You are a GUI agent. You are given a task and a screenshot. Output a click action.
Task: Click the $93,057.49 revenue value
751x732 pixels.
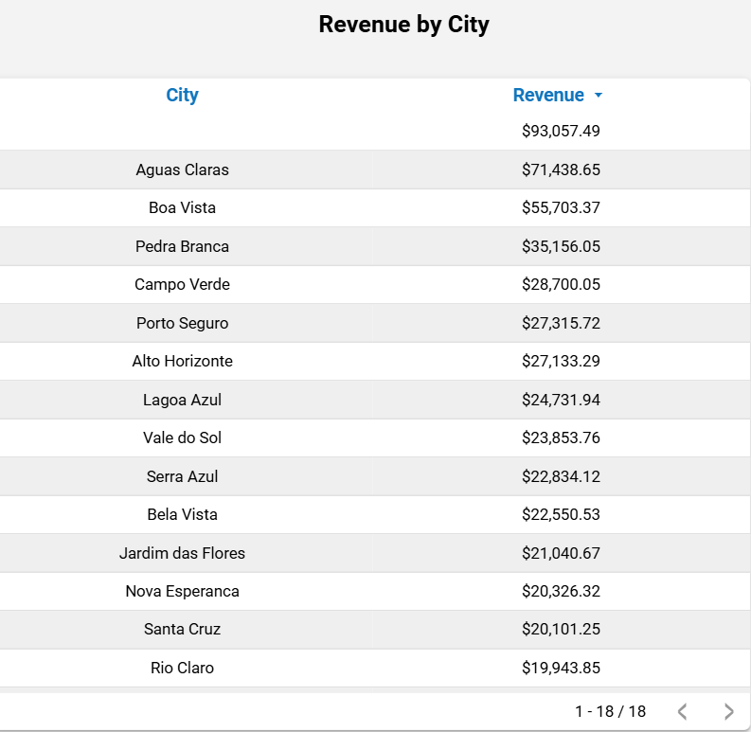561,131
